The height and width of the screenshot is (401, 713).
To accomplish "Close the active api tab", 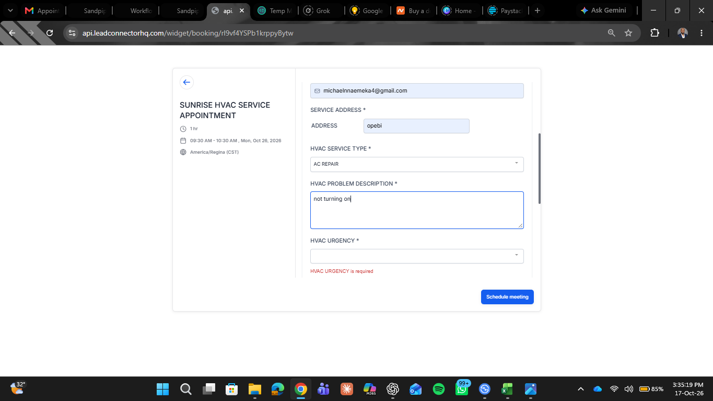I will pyautogui.click(x=242, y=10).
